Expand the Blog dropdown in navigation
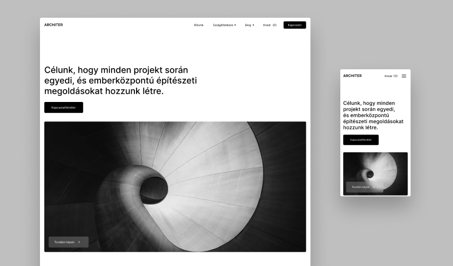Viewport: 453px width, 266px height. 249,25
